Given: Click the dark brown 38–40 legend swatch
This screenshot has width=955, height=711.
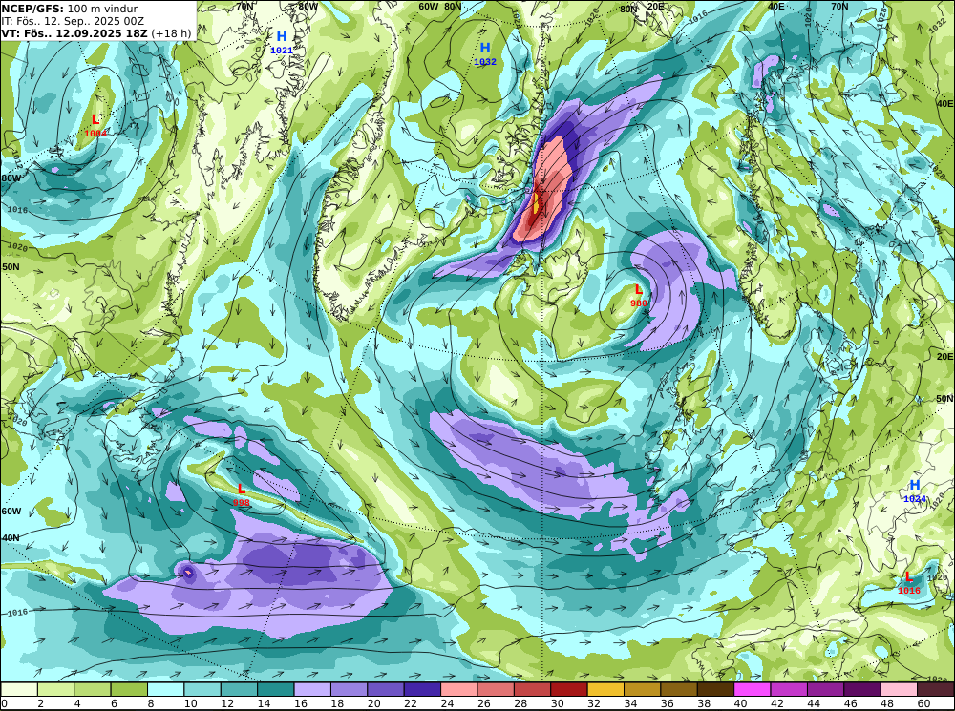Looking at the screenshot, I should pyautogui.click(x=715, y=689).
